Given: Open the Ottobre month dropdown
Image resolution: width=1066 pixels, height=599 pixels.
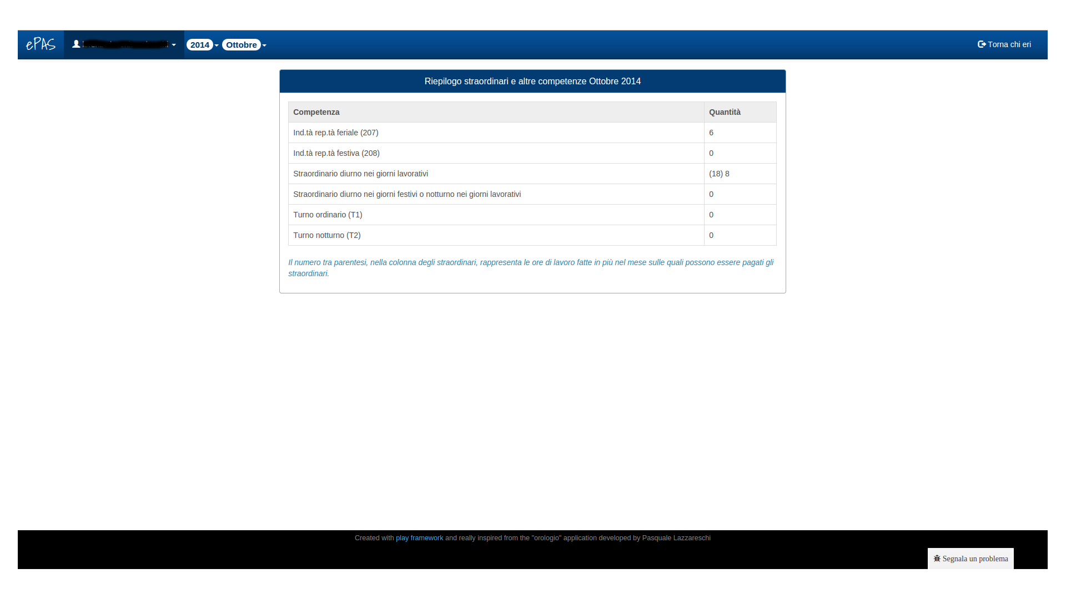Looking at the screenshot, I should point(241,45).
